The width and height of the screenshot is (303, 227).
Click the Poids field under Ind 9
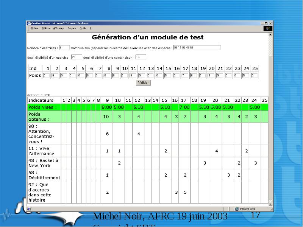[116, 75]
